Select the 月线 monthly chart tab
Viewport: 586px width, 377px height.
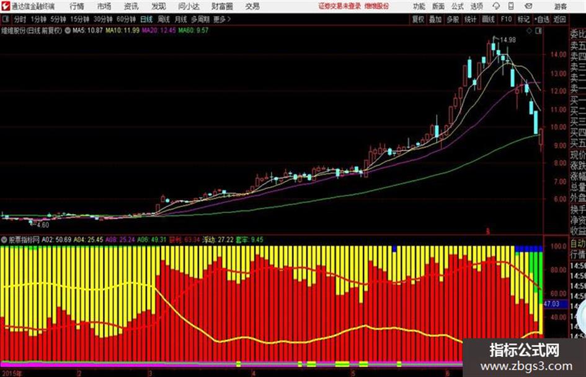click(181, 19)
